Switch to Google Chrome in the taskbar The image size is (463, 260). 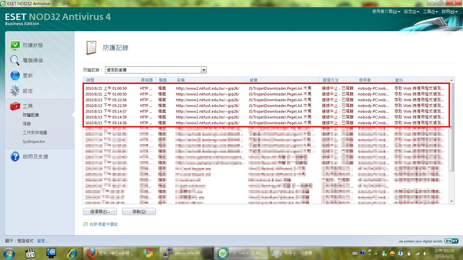148,253
